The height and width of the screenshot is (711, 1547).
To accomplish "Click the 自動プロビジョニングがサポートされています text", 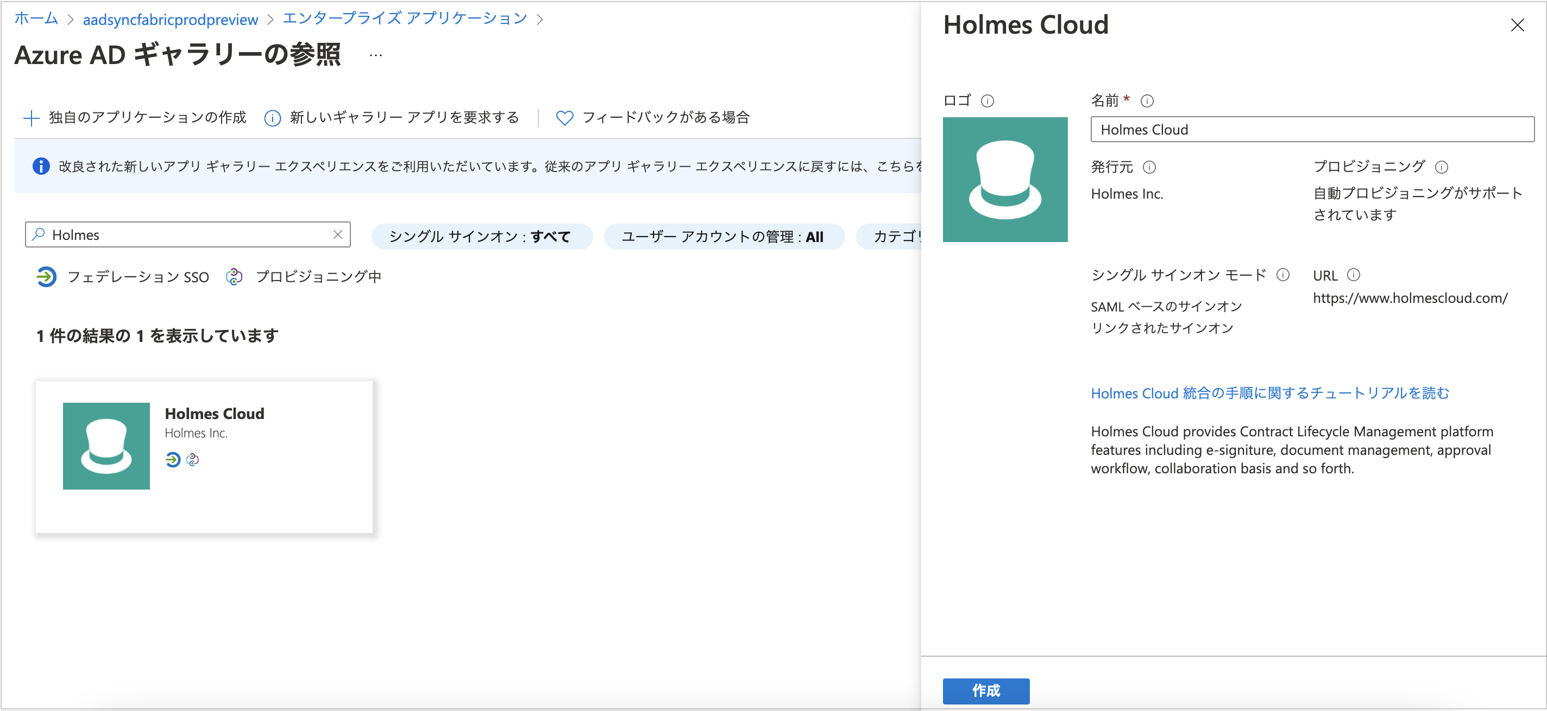I will point(1417,204).
